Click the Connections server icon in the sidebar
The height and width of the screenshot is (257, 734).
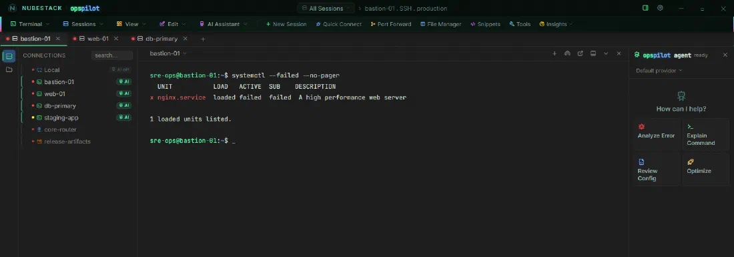coord(9,56)
